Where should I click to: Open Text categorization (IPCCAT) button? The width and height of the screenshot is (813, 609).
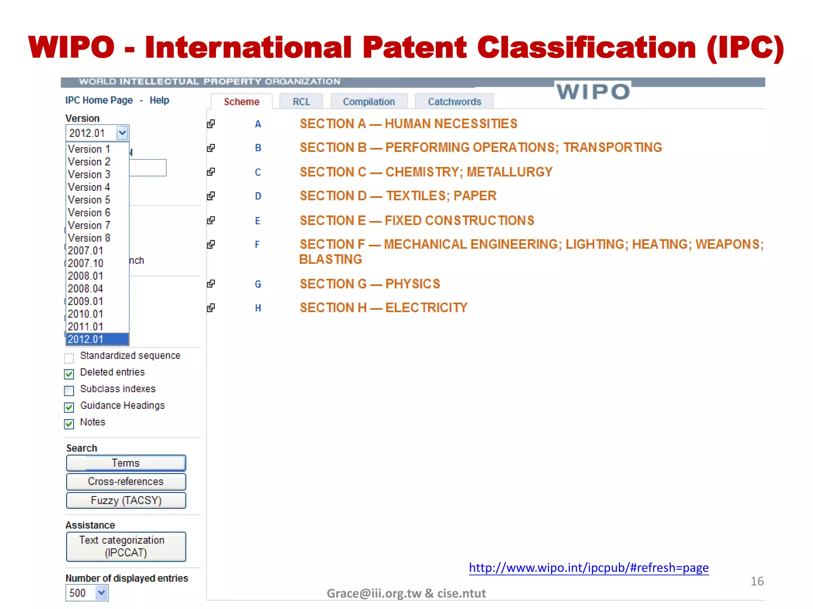click(126, 546)
